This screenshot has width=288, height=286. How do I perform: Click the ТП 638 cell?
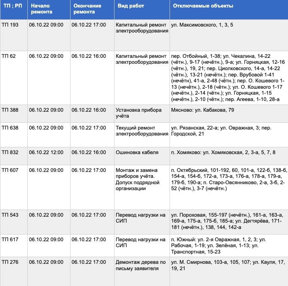click(x=10, y=128)
